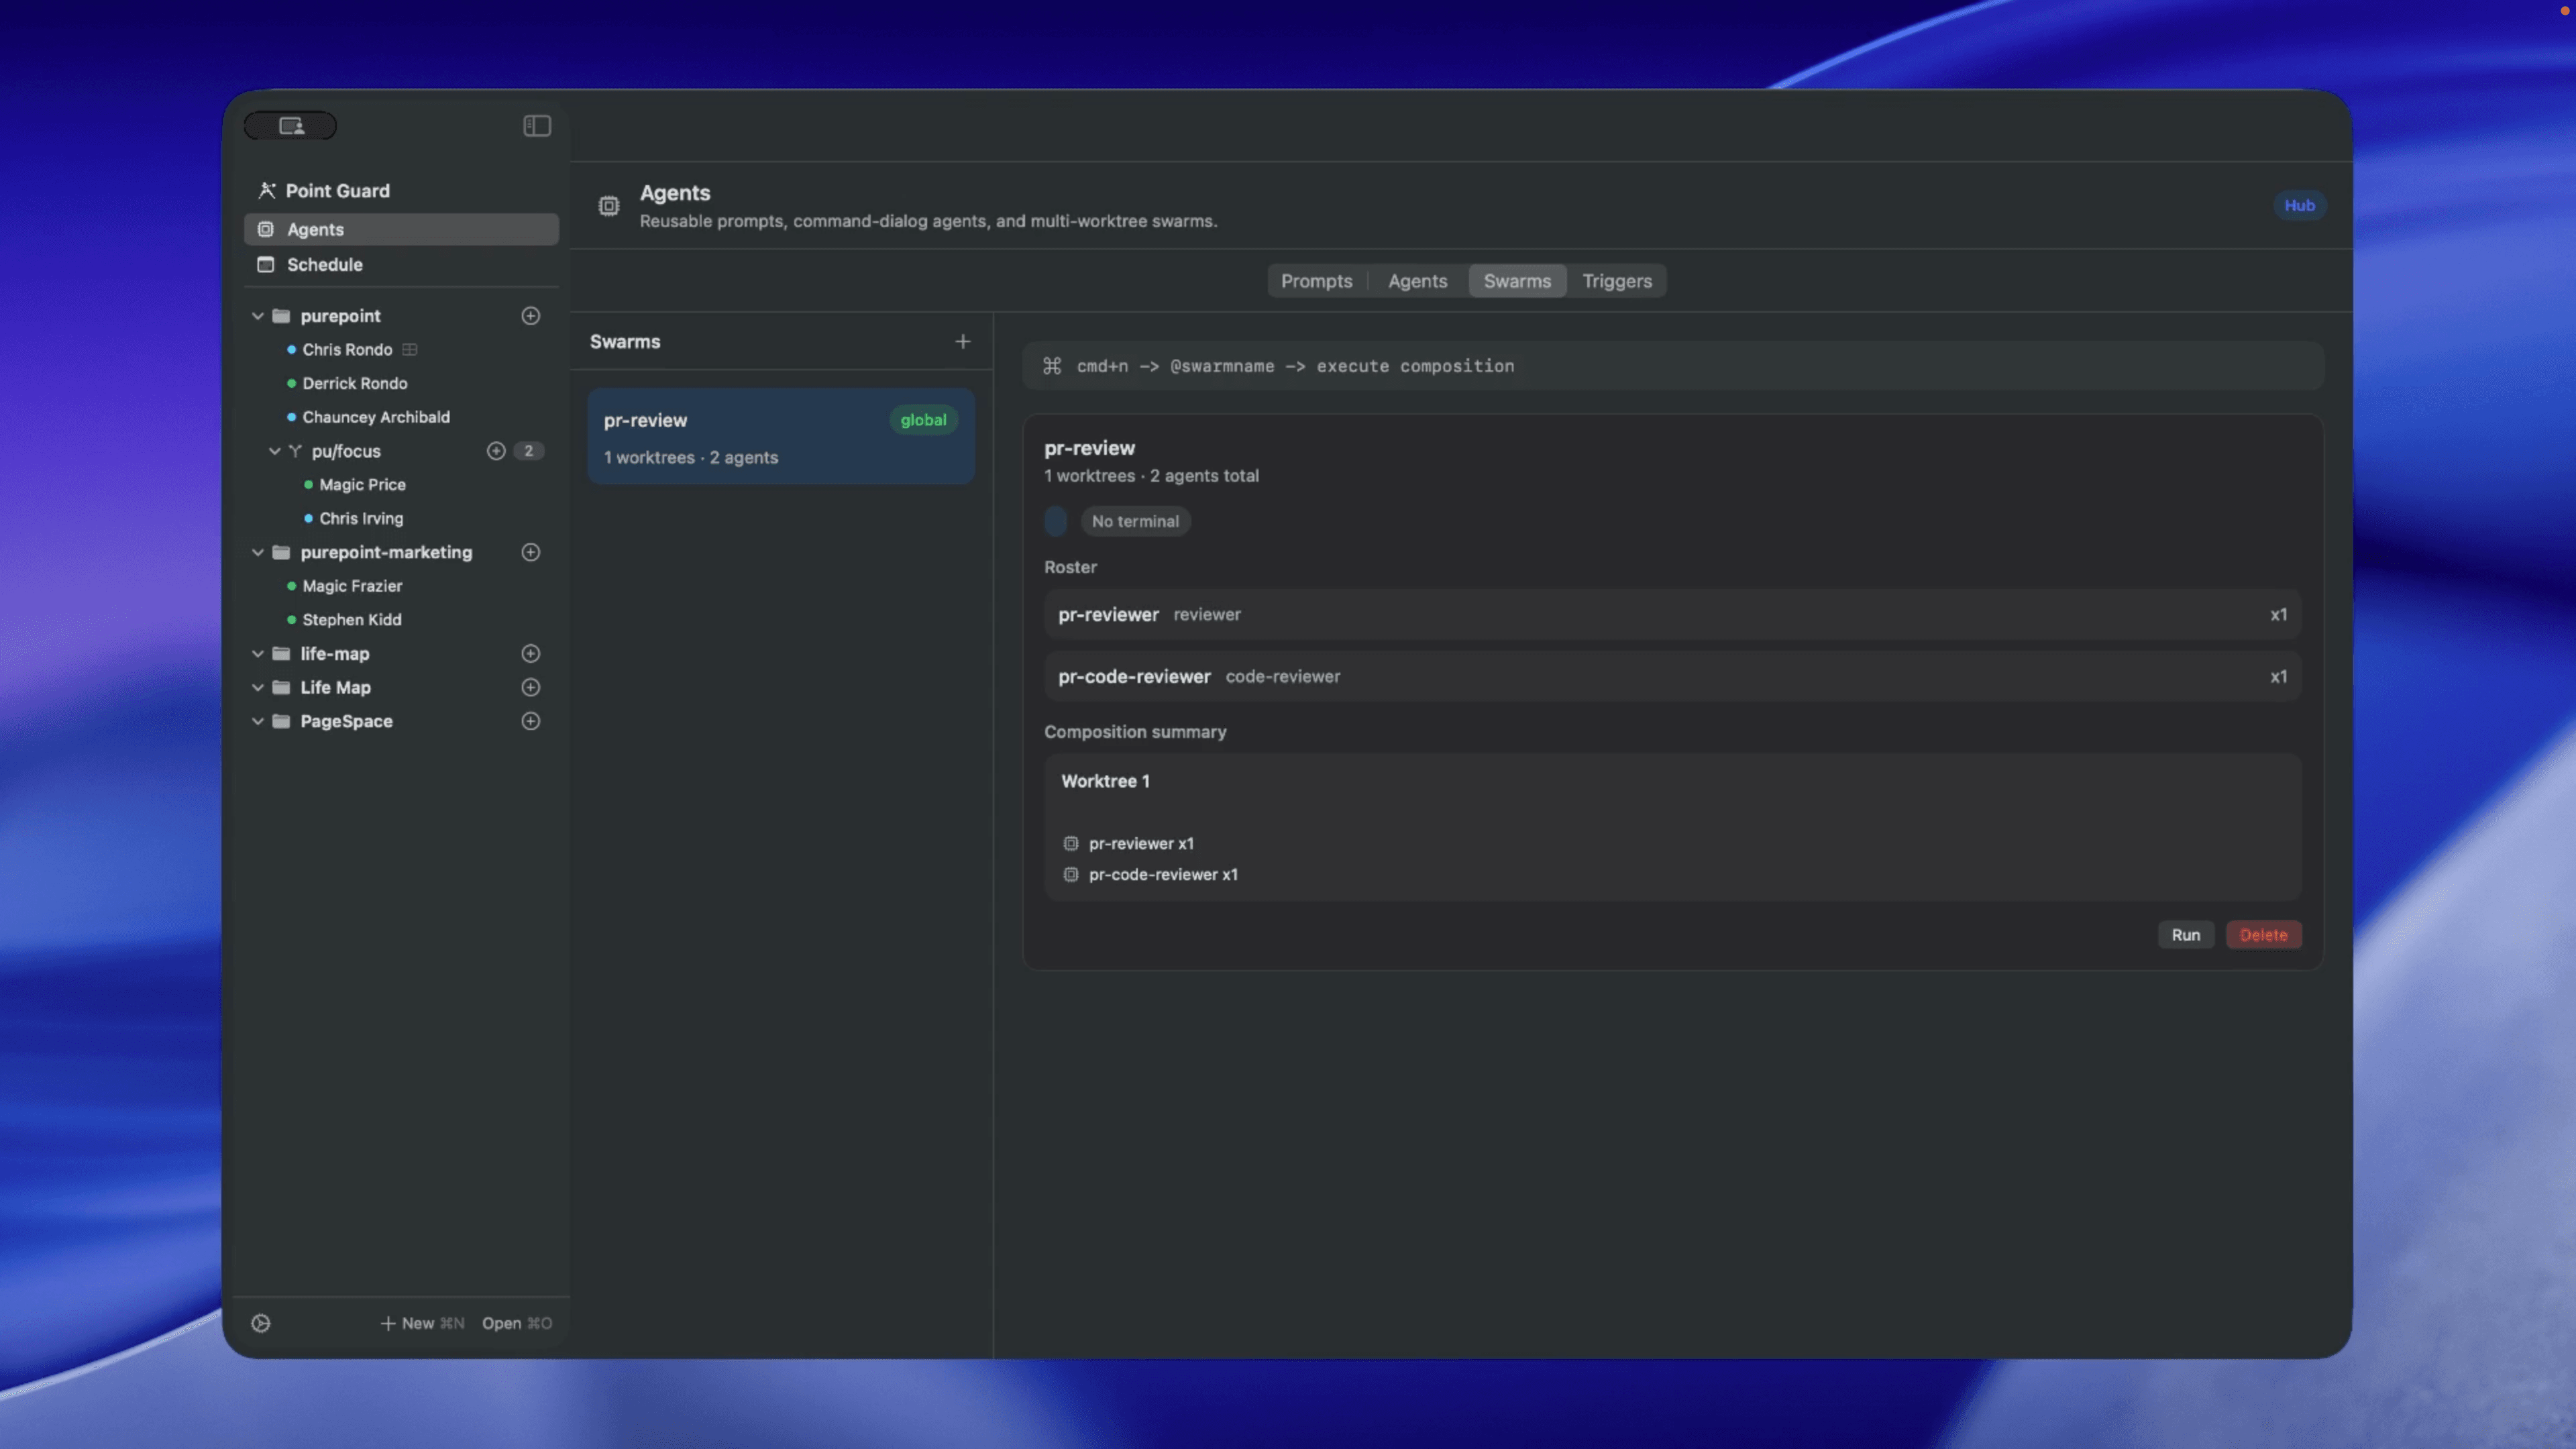Click '1 worktrees · 2 agents total' text
This screenshot has height=1449, width=2576.
pyautogui.click(x=1151, y=476)
